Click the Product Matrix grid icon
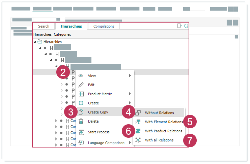 coord(81,94)
